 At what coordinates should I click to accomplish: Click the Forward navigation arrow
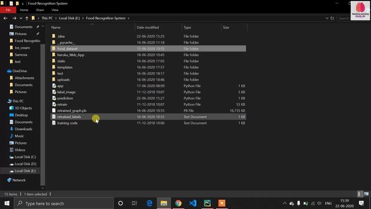click(14, 18)
